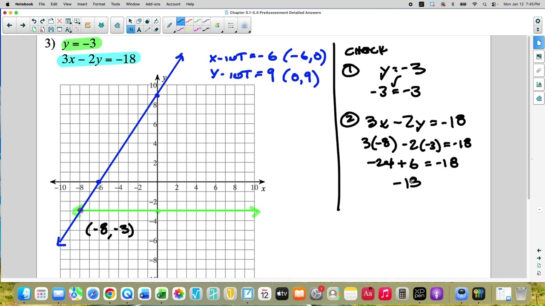The image size is (545, 306).
Task: Select the Shapes tool
Action: pos(139,21)
